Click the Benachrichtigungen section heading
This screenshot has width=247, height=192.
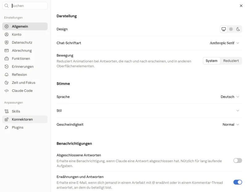click(74, 143)
